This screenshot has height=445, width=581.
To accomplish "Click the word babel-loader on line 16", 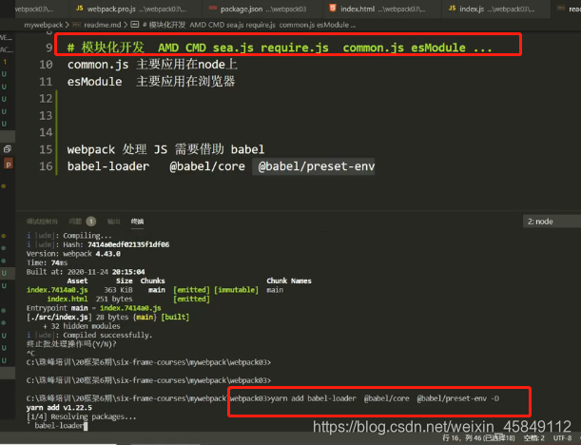I will 108,166.
